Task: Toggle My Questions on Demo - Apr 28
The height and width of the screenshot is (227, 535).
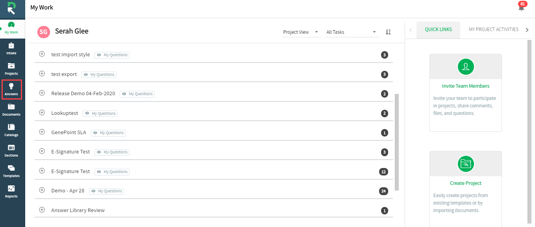Action: click(x=106, y=191)
